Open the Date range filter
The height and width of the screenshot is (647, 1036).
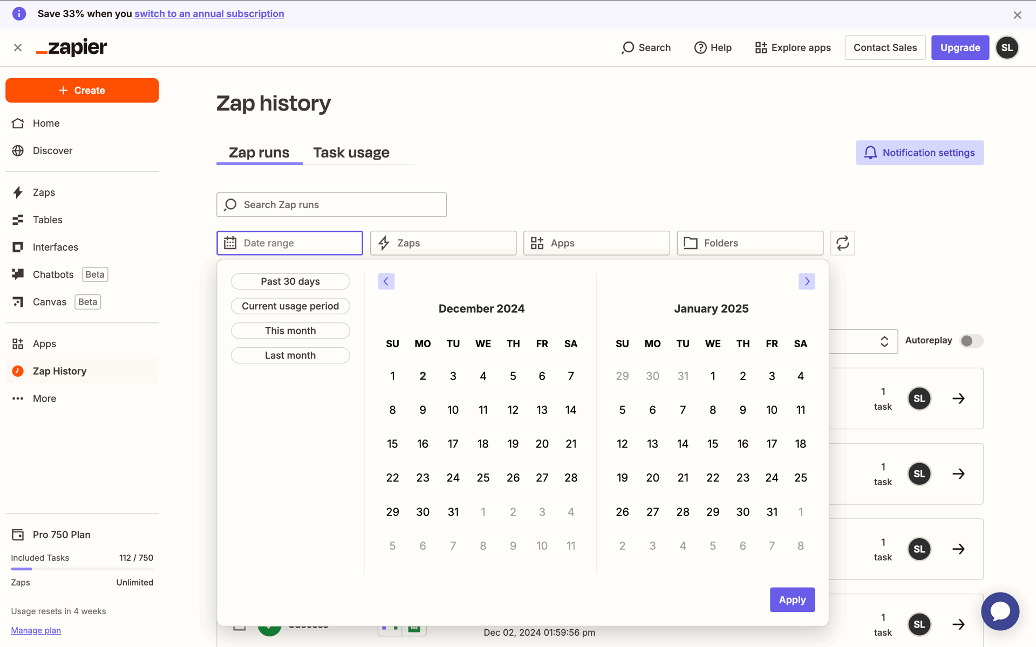click(290, 243)
